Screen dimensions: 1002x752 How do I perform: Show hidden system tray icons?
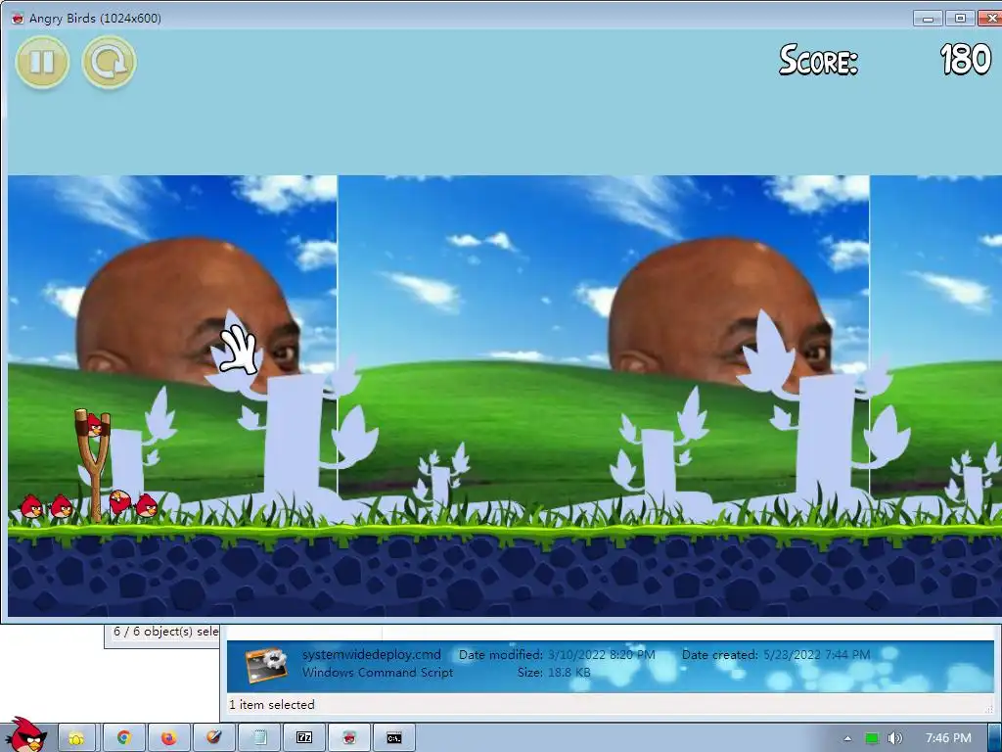pos(847,738)
